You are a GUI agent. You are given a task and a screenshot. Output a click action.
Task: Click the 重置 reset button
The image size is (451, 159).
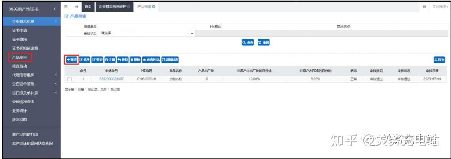coord(264,43)
